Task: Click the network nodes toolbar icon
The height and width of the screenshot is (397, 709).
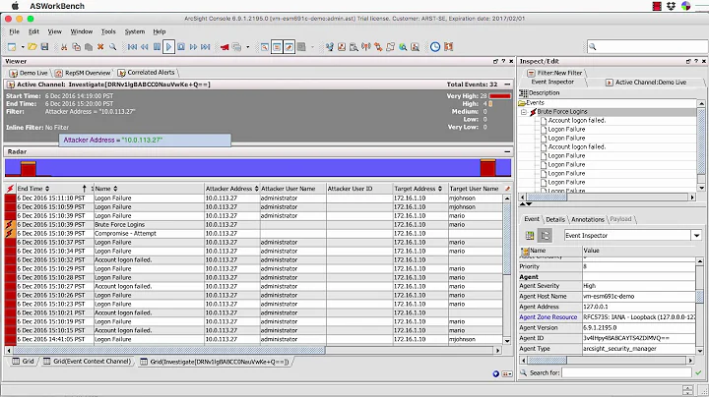Action: tap(329, 47)
